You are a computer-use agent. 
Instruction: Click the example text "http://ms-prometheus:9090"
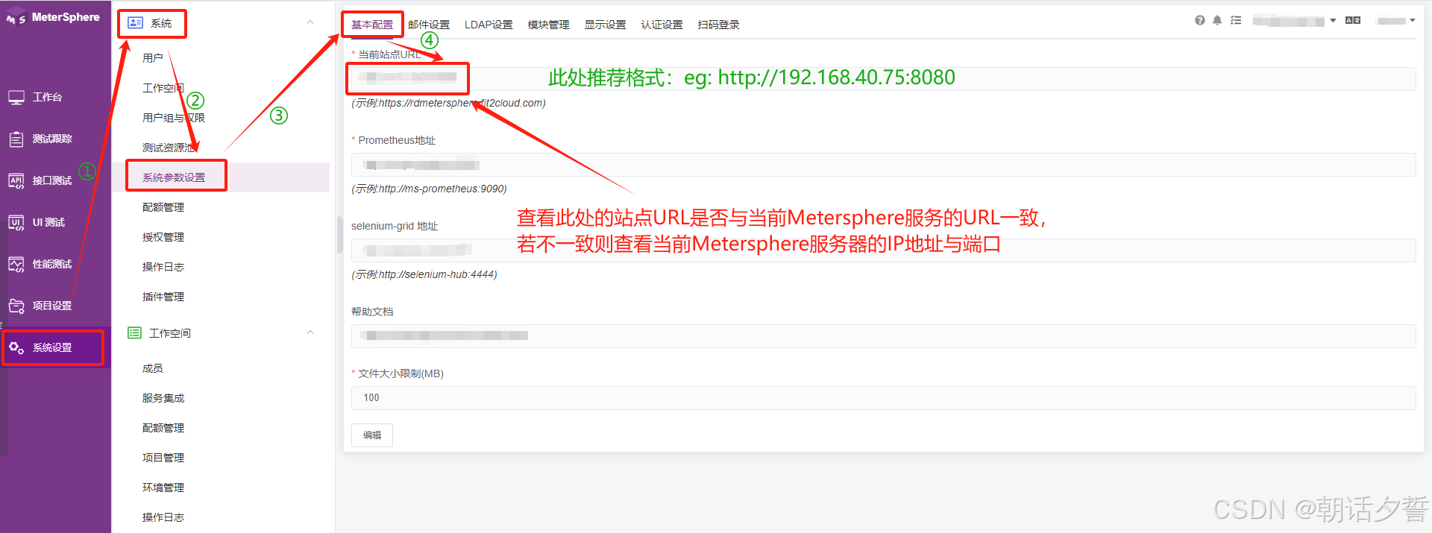pyautogui.click(x=442, y=189)
